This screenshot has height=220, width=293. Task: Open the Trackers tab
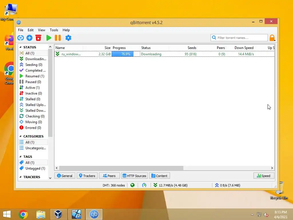pos(87,176)
